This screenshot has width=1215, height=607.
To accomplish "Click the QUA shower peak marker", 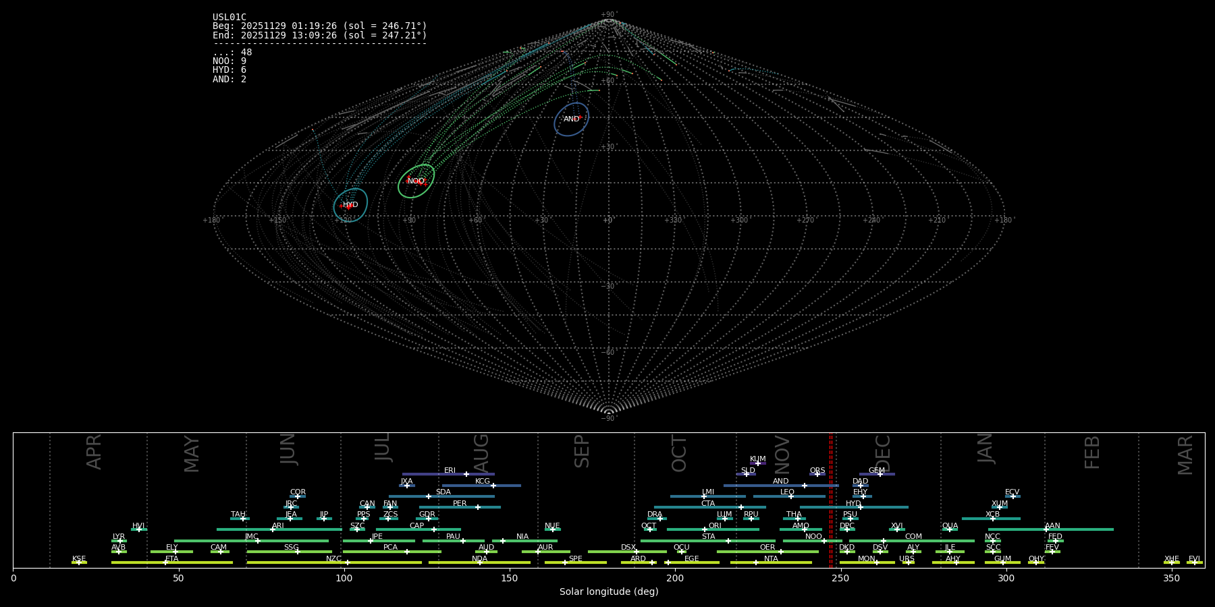I will click(x=950, y=529).
